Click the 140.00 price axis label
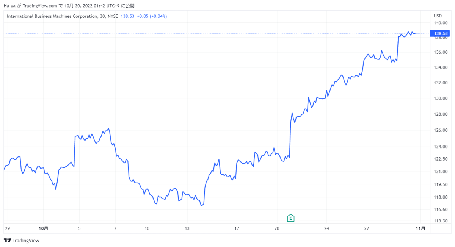 point(441,23)
